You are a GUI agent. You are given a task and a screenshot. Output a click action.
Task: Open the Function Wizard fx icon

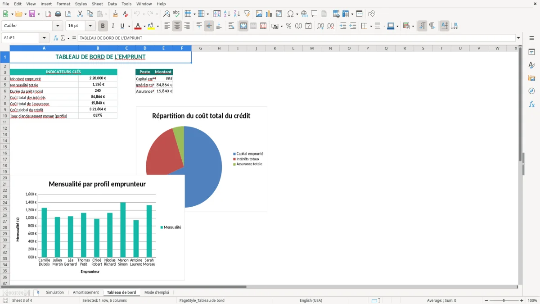tap(56, 38)
